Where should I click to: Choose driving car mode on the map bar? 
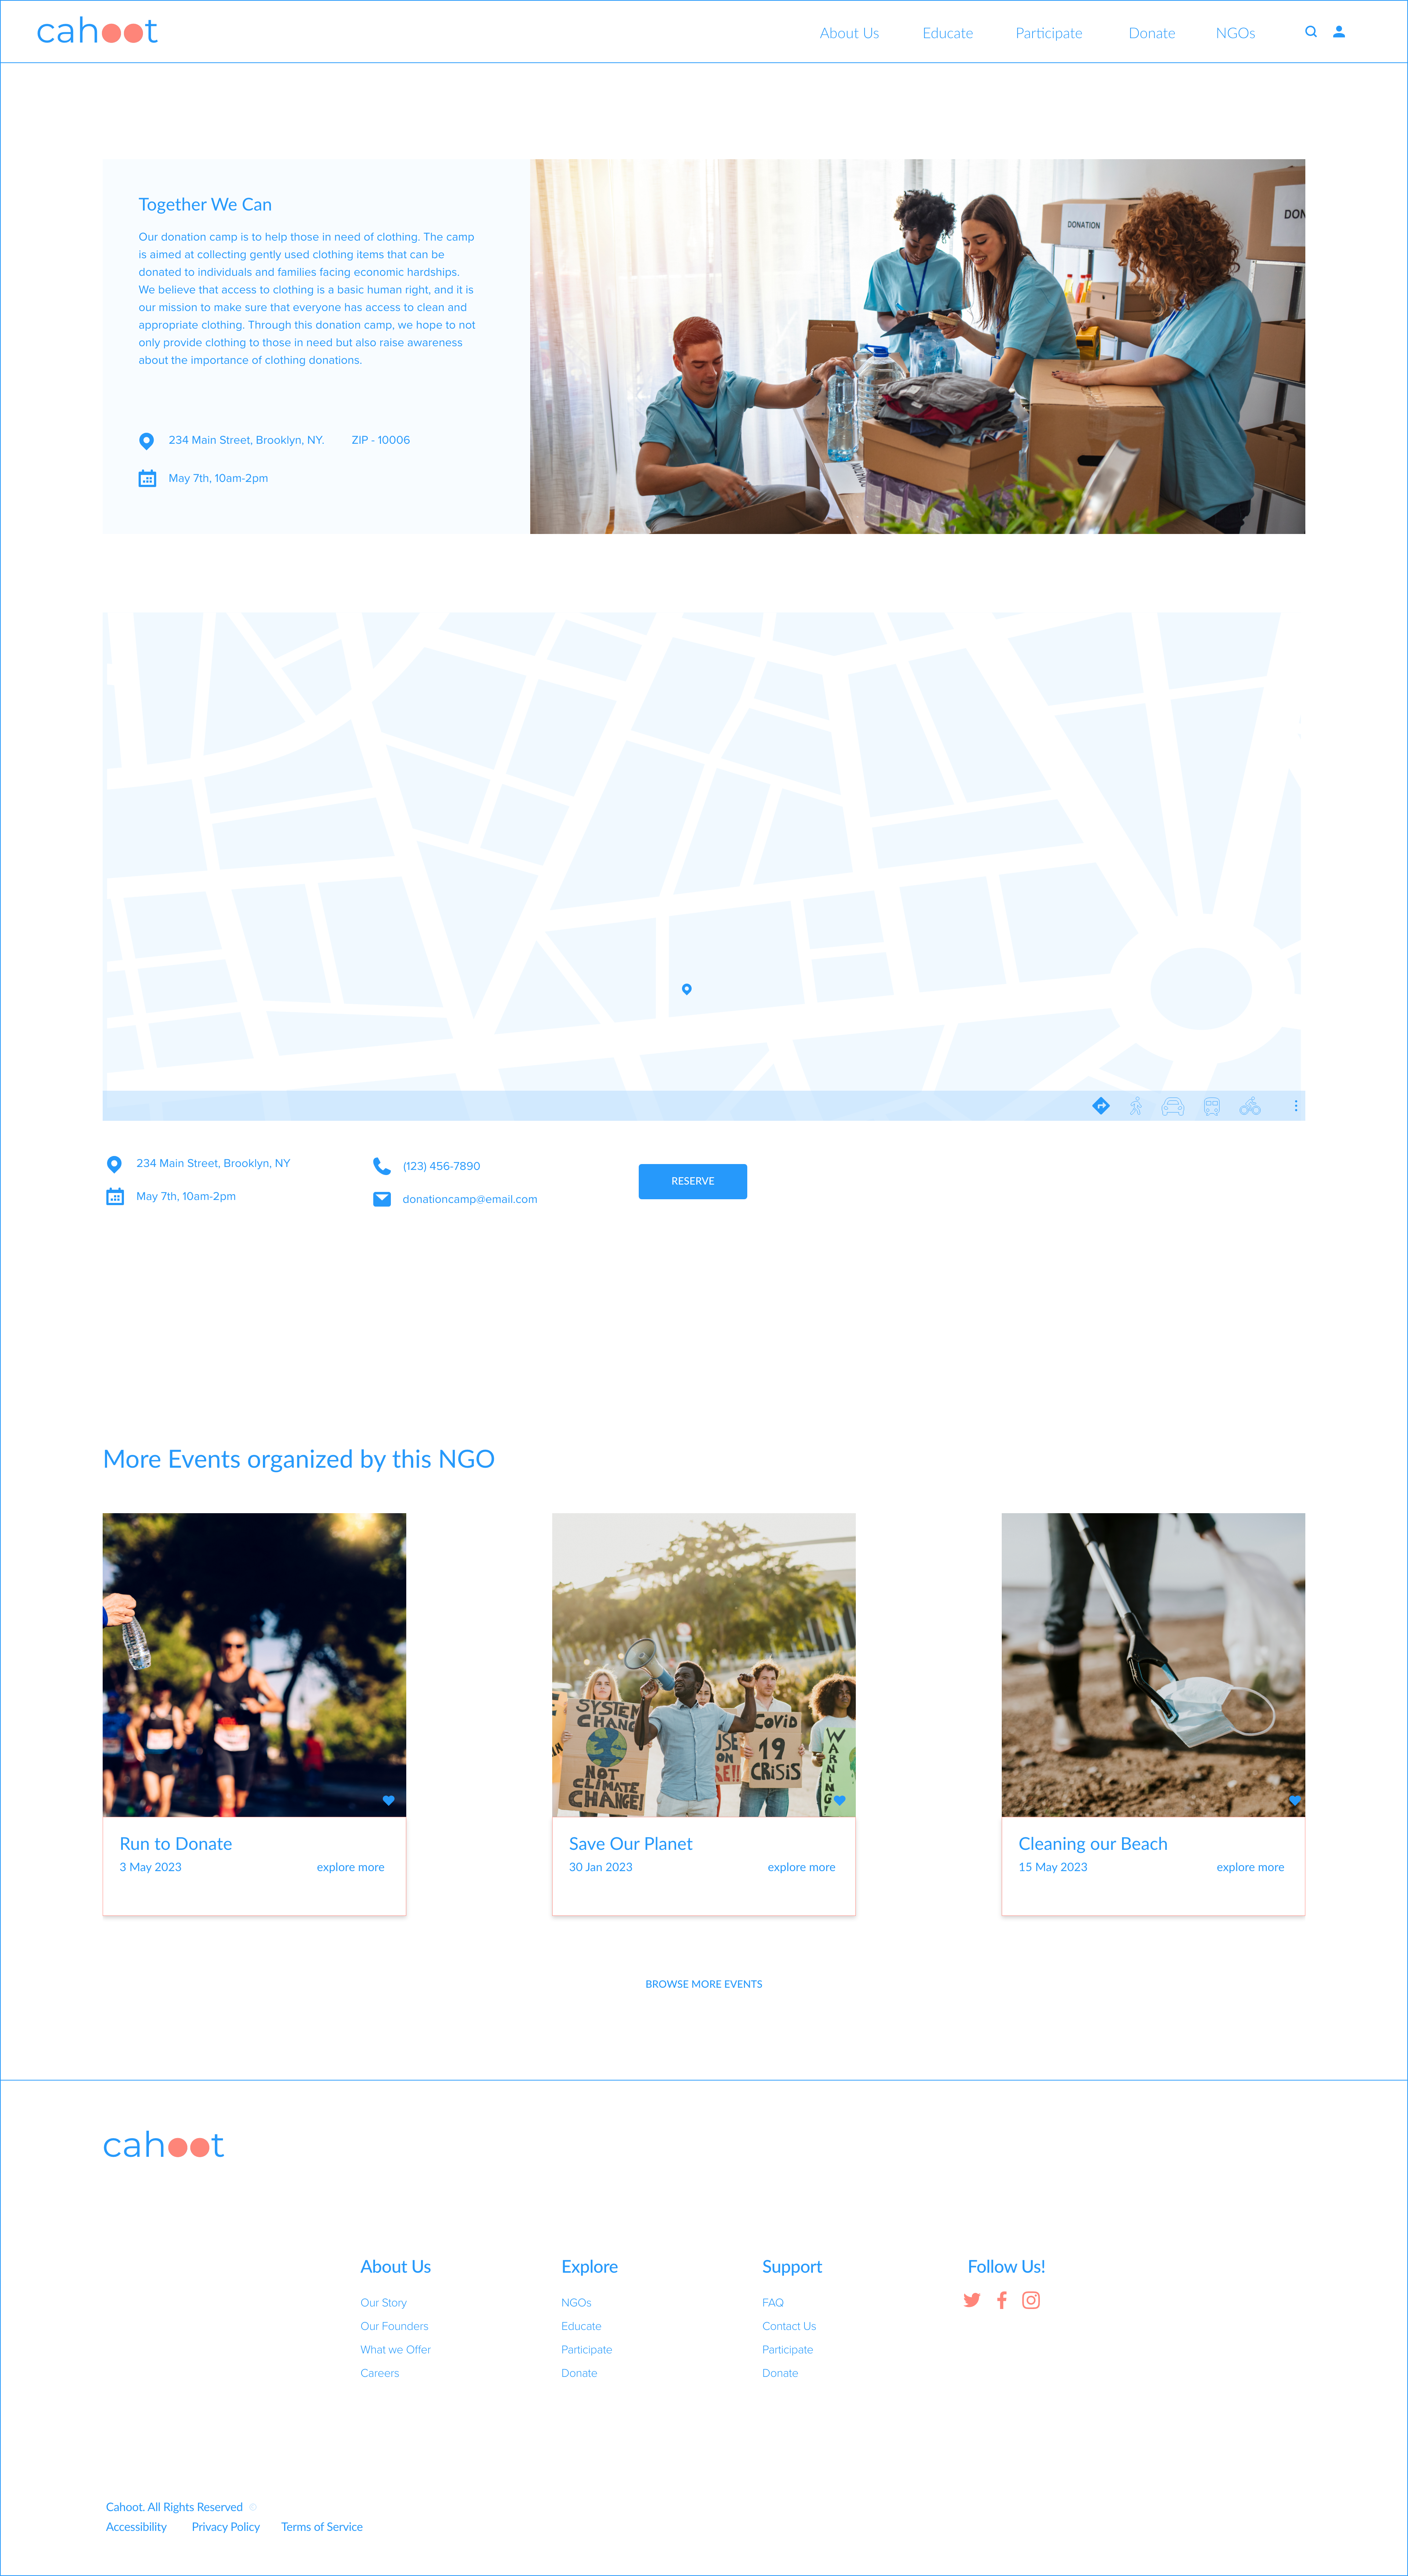tap(1173, 1106)
